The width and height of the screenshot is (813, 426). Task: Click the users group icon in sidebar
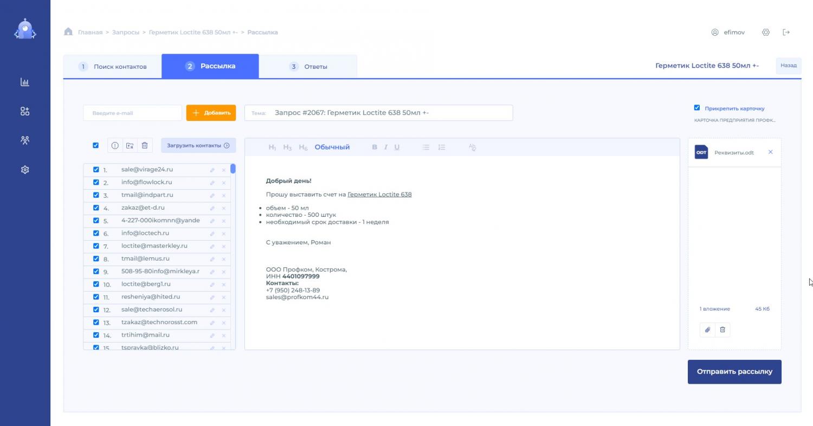(x=25, y=140)
